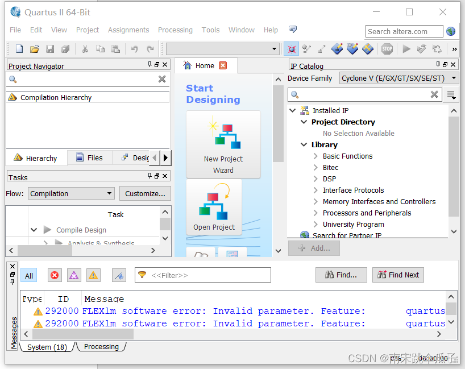Collapse the Project Directory node
465x369 pixels.
(304, 122)
